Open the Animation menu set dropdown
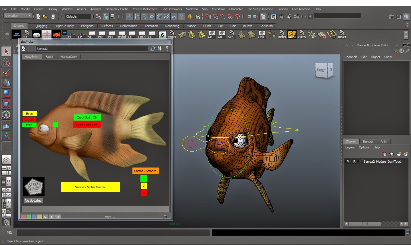This screenshot has width=411, height=245. 17,16
